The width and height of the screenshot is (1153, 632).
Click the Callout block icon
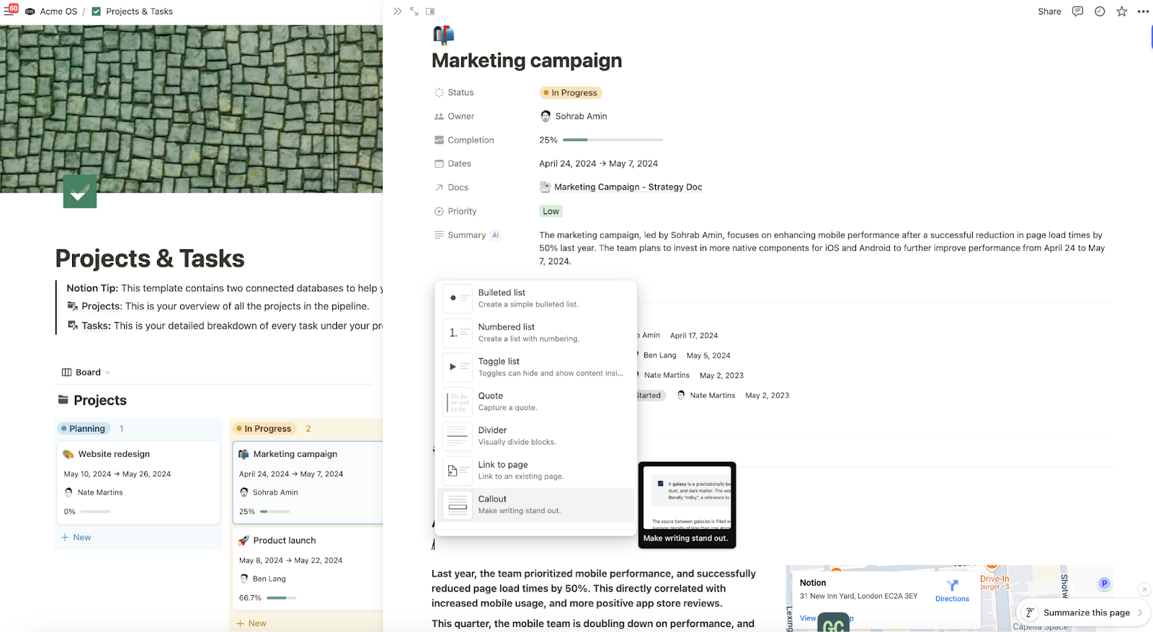[x=458, y=504]
